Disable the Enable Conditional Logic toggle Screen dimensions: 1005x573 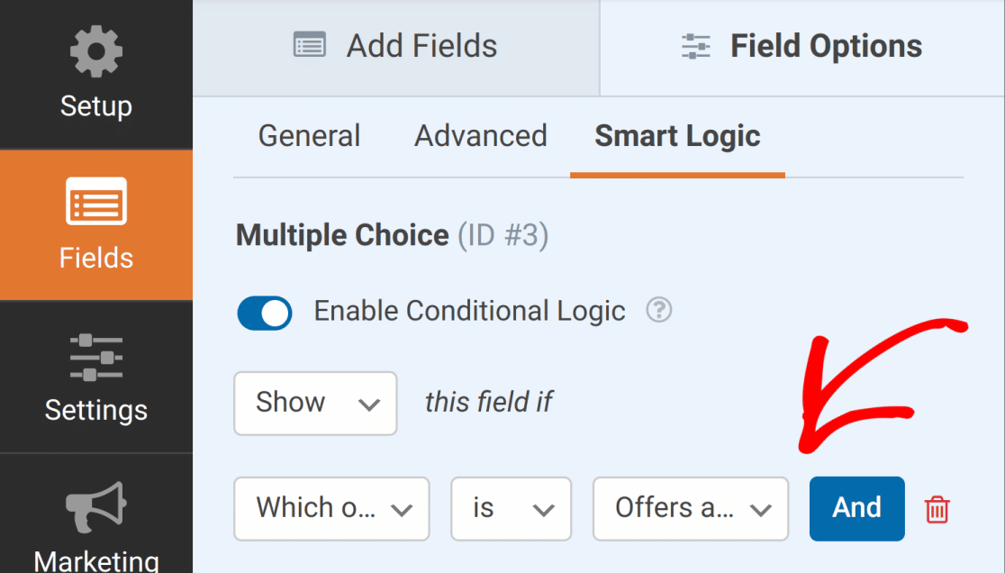265,313
